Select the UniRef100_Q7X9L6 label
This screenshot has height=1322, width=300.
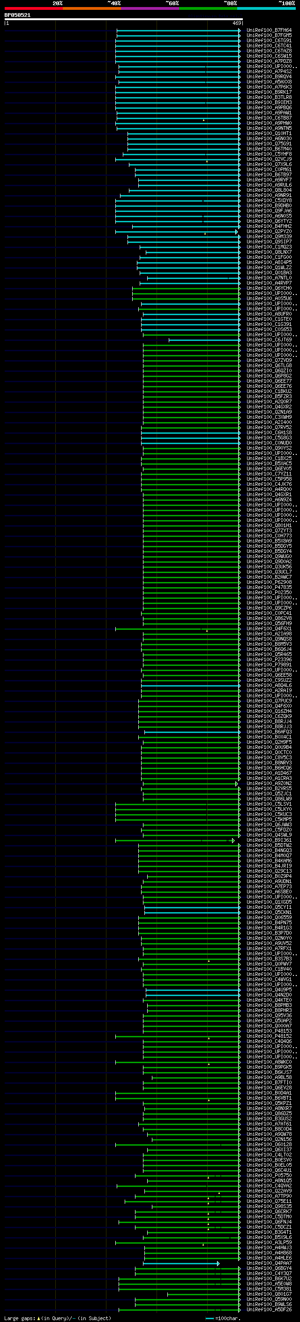tap(269, 164)
